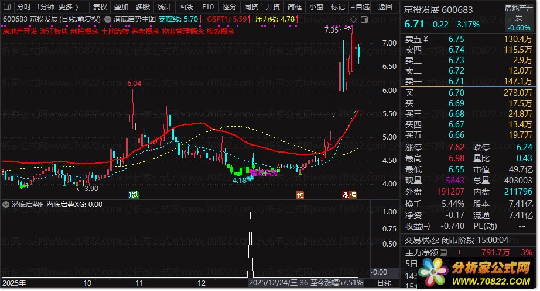This screenshot has width=540, height=291.
Task: Click the 主力净额 value 791.7万
Action: click(495, 252)
